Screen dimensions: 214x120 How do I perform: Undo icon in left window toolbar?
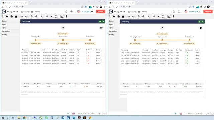22,16
